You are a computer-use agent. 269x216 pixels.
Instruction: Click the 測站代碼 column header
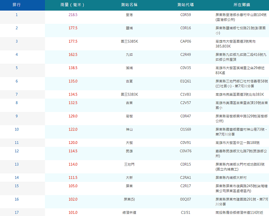pos(186,5)
